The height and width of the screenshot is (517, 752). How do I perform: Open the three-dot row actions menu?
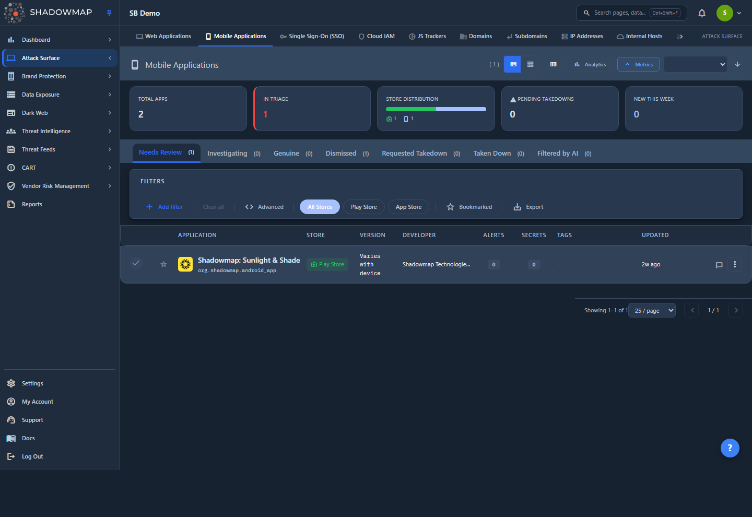[x=735, y=264]
